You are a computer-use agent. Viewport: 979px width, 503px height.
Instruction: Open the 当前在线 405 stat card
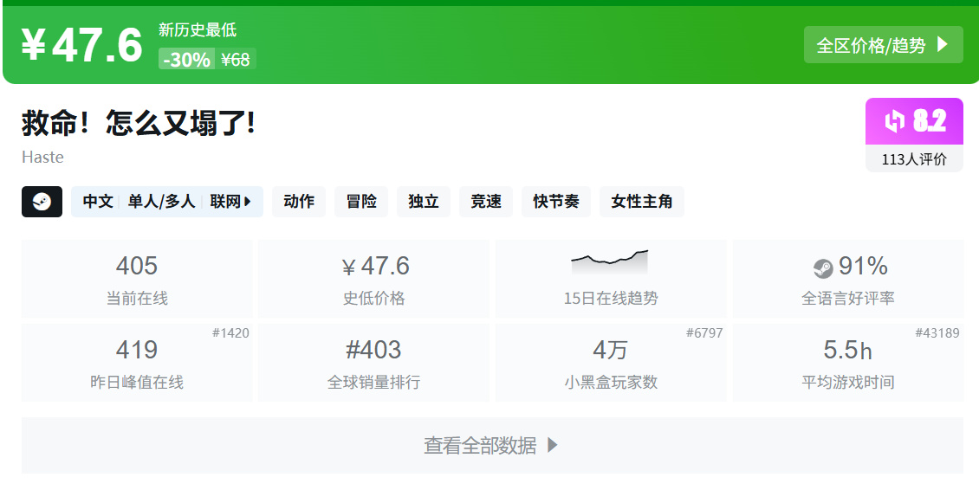click(137, 278)
